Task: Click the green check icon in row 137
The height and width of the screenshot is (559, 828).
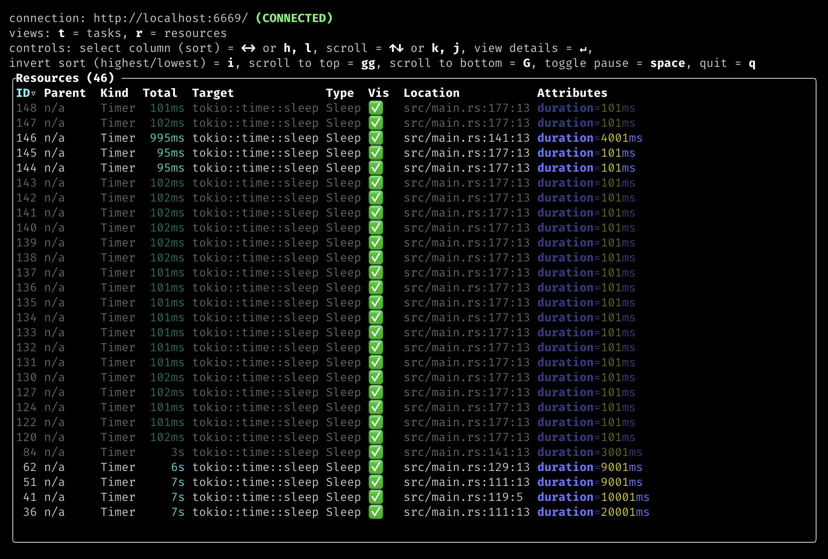Action: (x=376, y=272)
